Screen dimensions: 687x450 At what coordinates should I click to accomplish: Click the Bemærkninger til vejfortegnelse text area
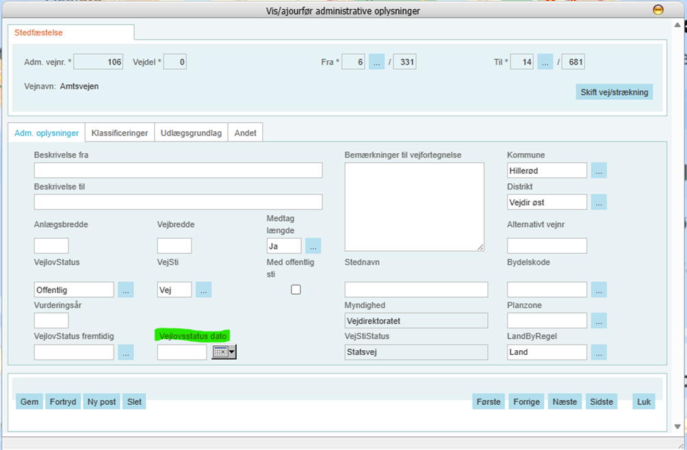tap(414, 207)
